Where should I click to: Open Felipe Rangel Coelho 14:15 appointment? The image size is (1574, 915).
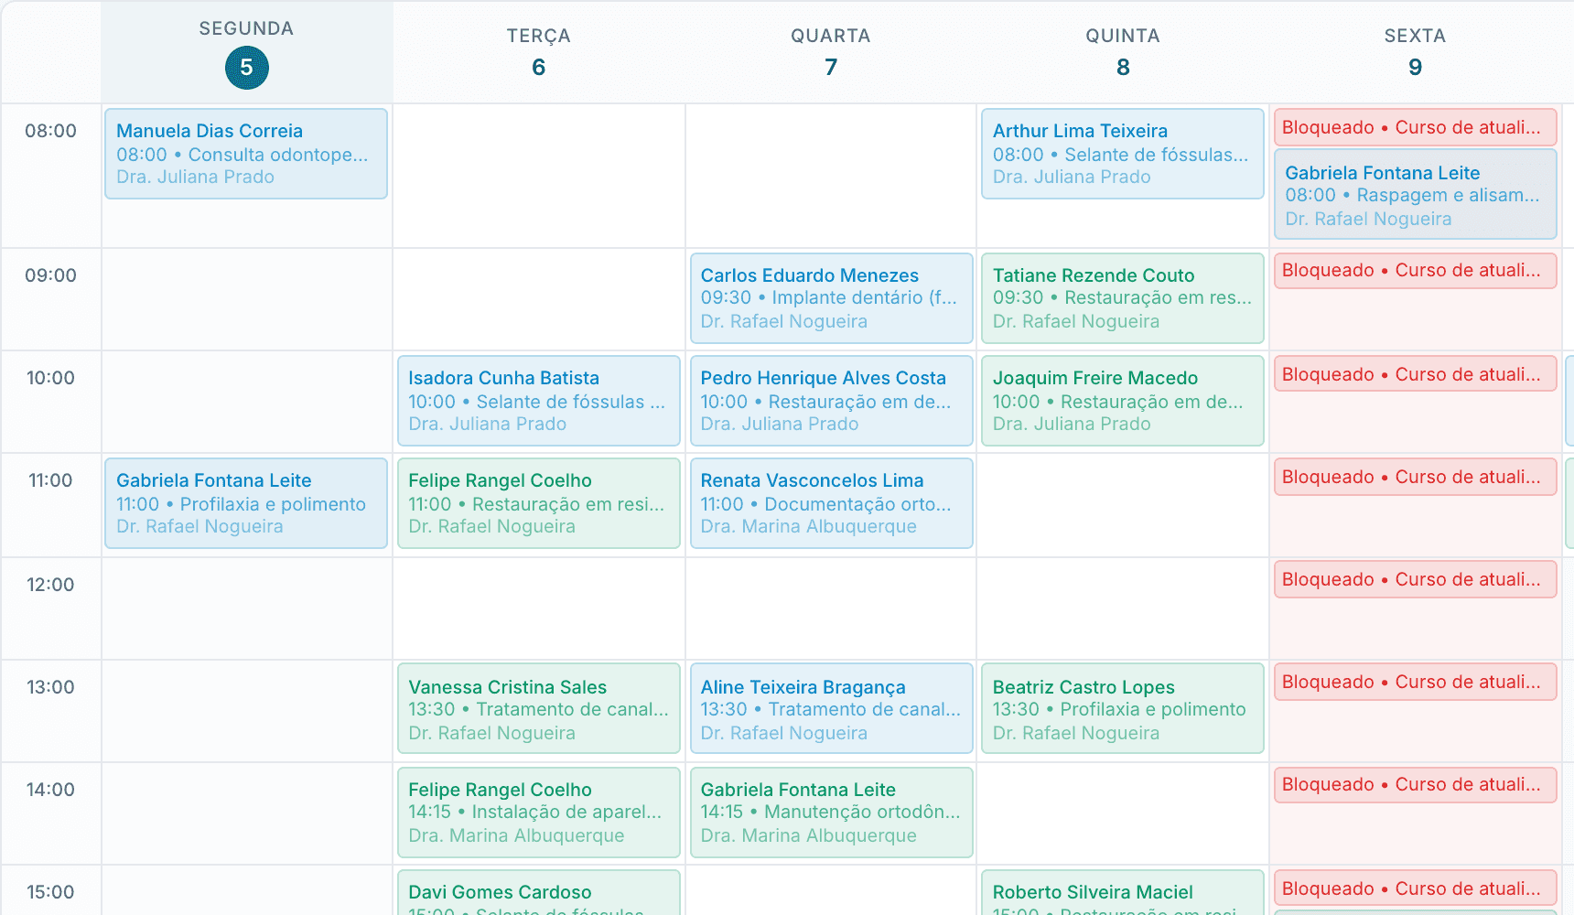point(538,813)
